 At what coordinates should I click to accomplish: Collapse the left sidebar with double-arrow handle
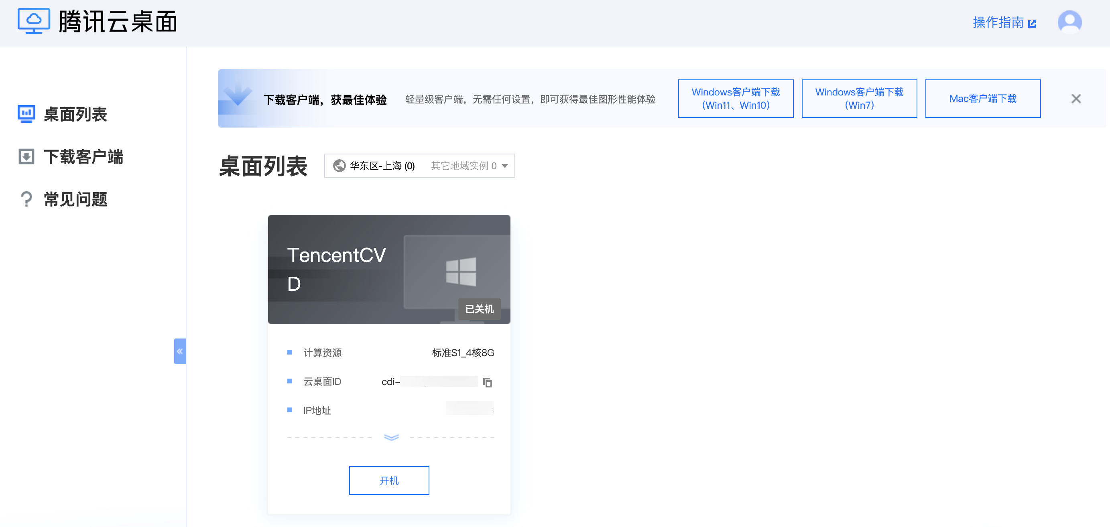(180, 351)
